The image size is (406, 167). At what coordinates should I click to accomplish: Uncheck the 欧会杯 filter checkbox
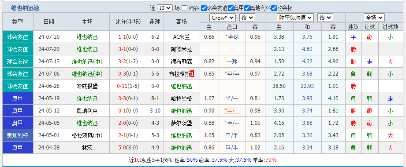click(x=274, y=8)
